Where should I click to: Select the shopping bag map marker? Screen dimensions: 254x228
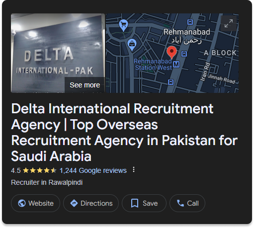coord(132,45)
